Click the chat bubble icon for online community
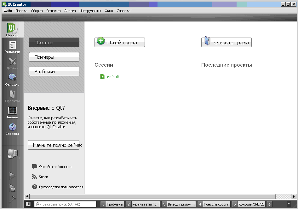 point(34,166)
